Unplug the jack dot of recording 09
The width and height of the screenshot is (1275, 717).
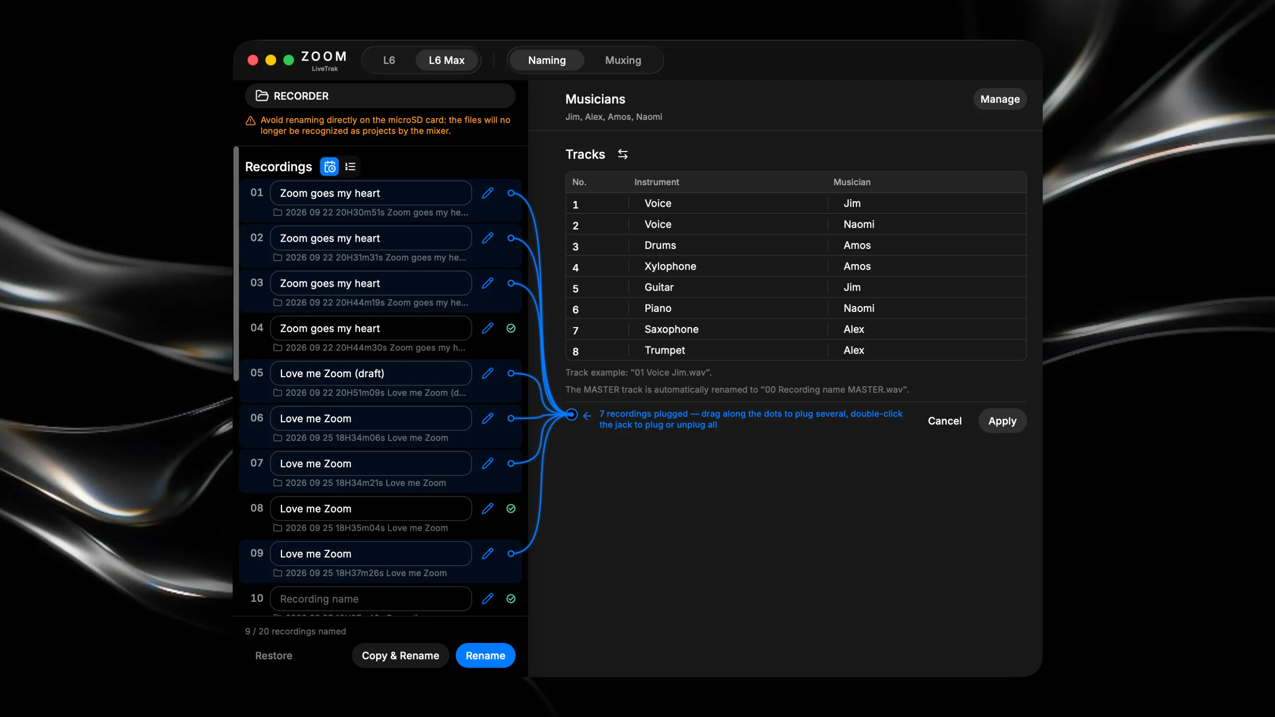511,554
